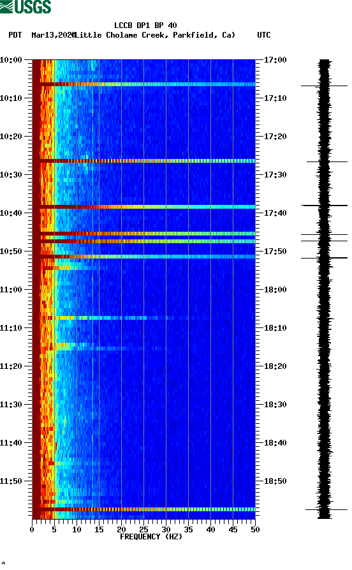
Task: Click the '20' frequency axis tick label
Action: pyautogui.click(x=121, y=530)
